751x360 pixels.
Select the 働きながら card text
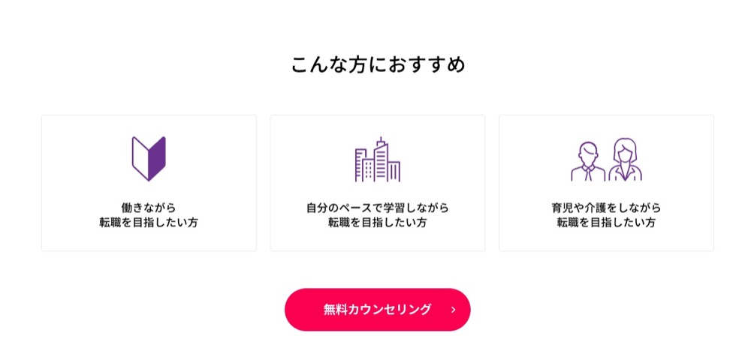[149, 208]
